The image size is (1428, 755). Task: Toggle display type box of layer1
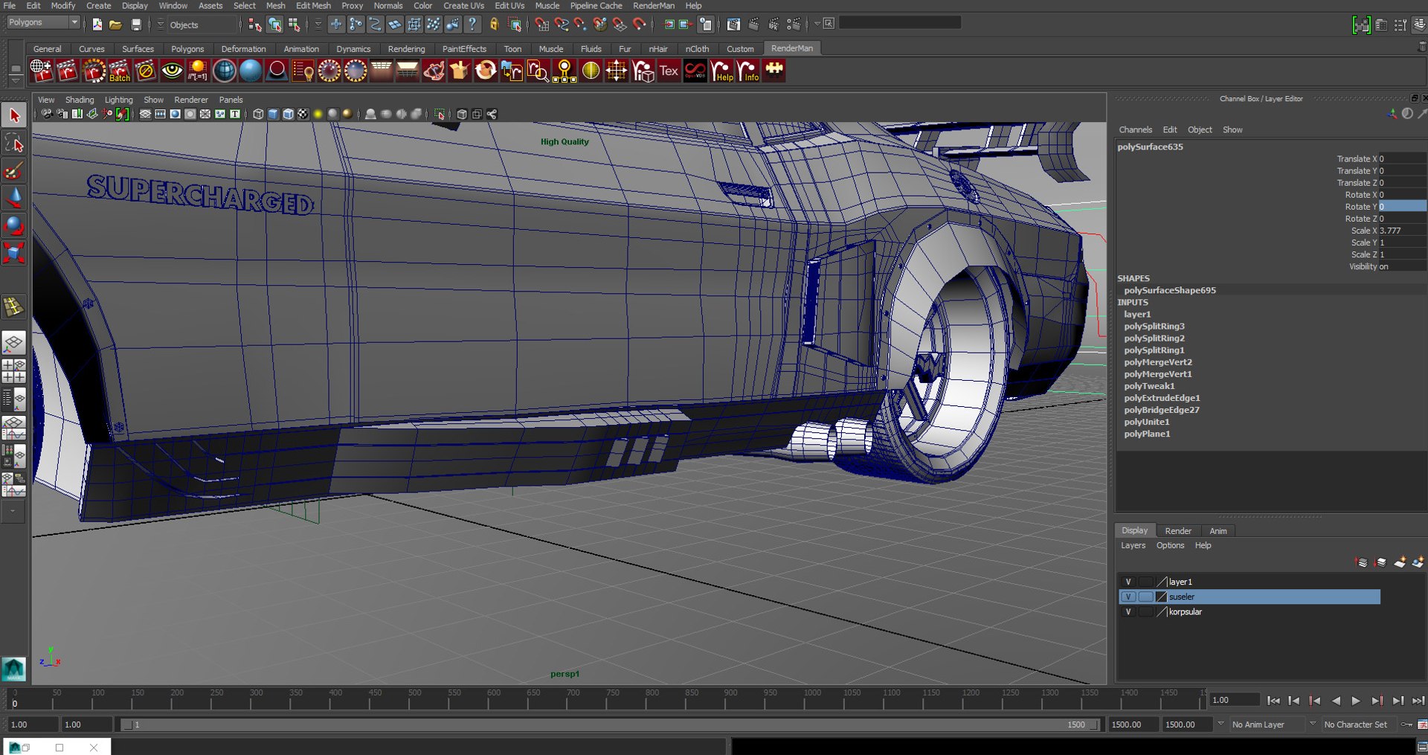point(1146,582)
